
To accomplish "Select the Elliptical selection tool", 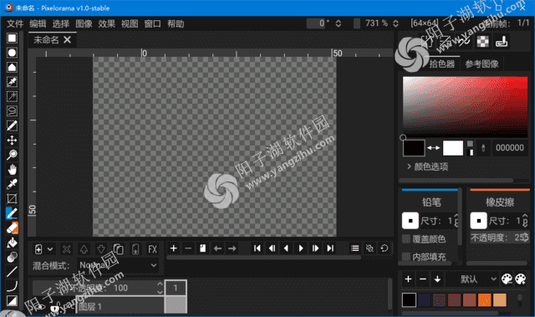I will 12,53.
